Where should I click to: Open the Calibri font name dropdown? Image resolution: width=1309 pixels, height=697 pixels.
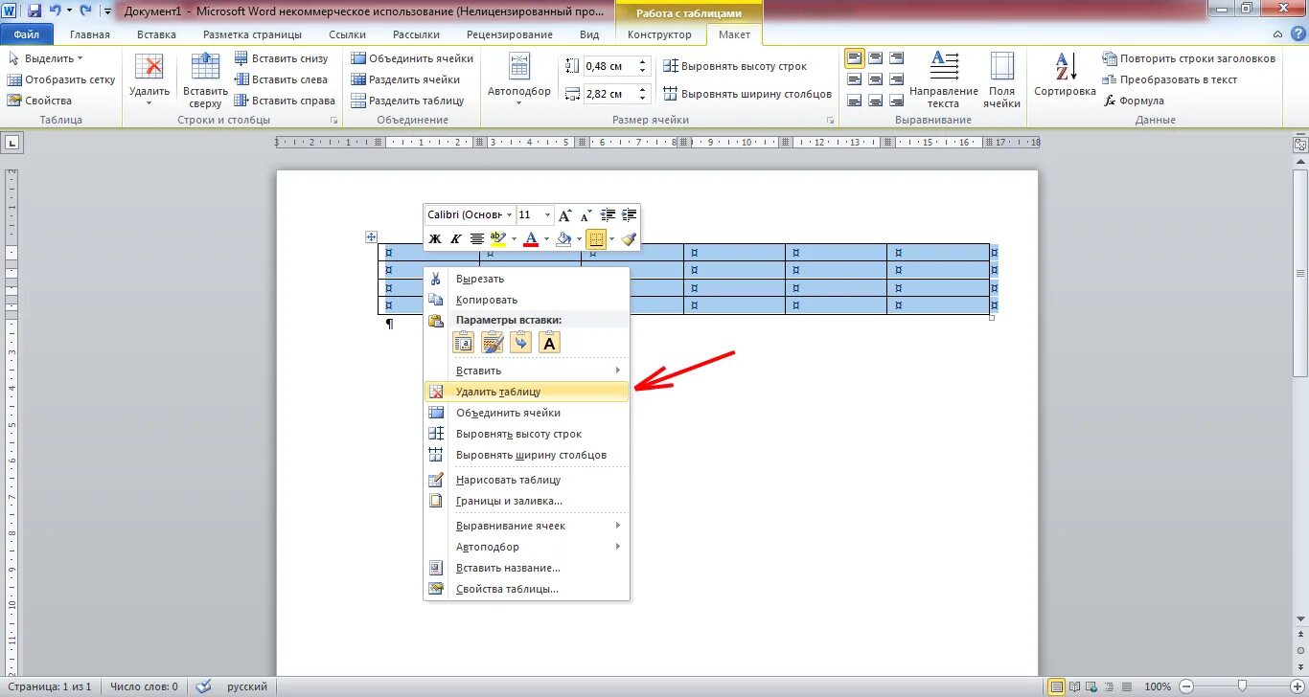(x=509, y=214)
